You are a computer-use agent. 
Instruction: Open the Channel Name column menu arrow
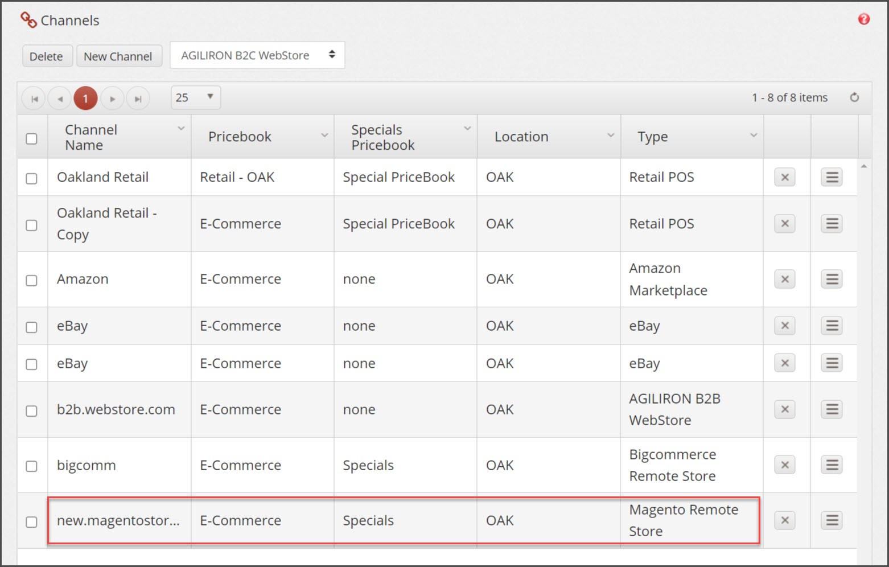[181, 129]
